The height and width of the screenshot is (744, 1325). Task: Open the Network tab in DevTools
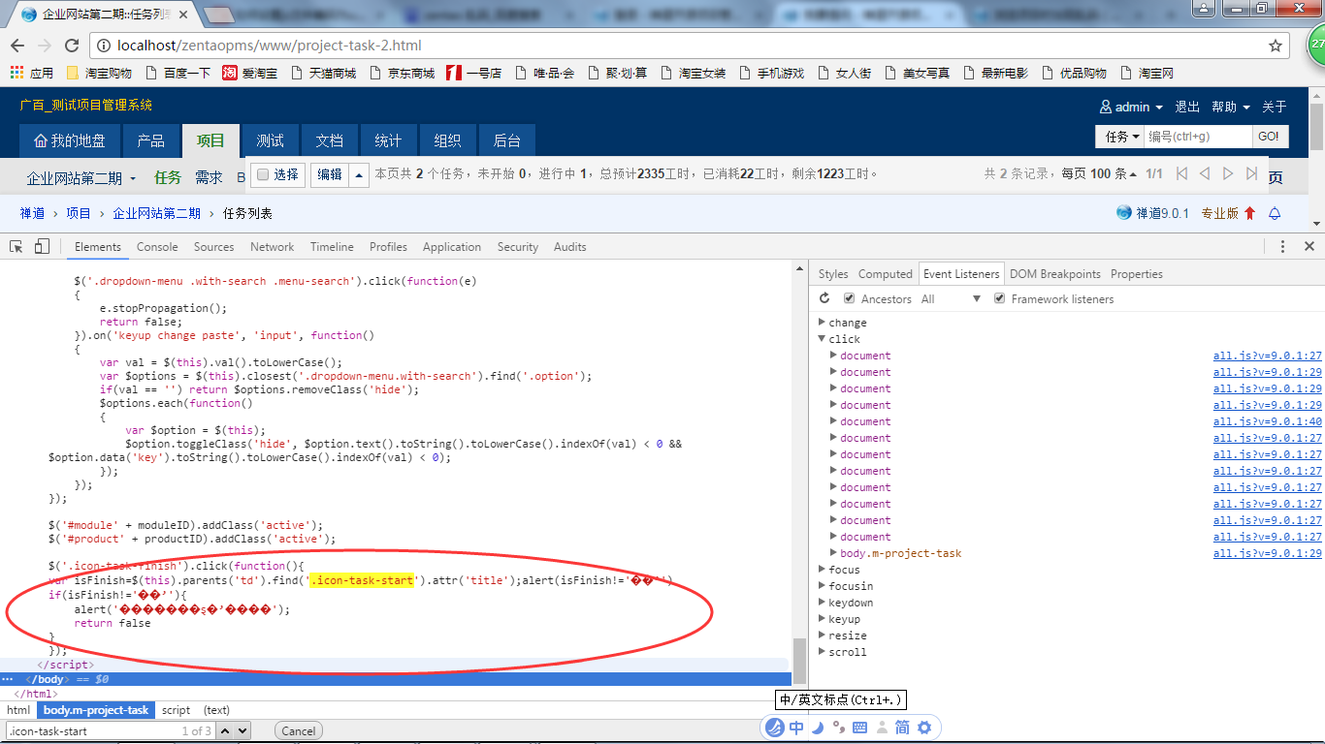point(272,247)
